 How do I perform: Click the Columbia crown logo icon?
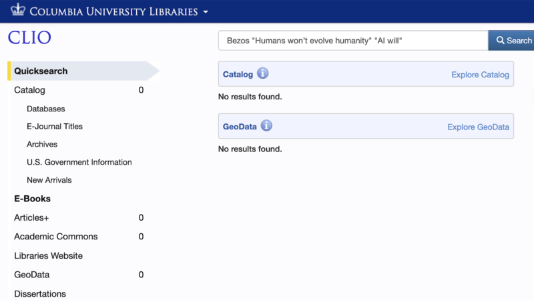[18, 10]
